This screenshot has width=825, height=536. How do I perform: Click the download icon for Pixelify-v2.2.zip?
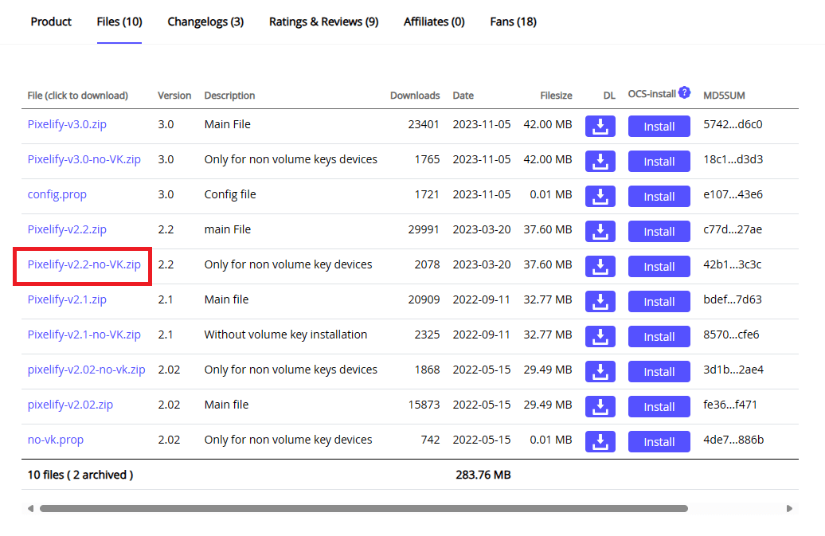click(x=600, y=232)
